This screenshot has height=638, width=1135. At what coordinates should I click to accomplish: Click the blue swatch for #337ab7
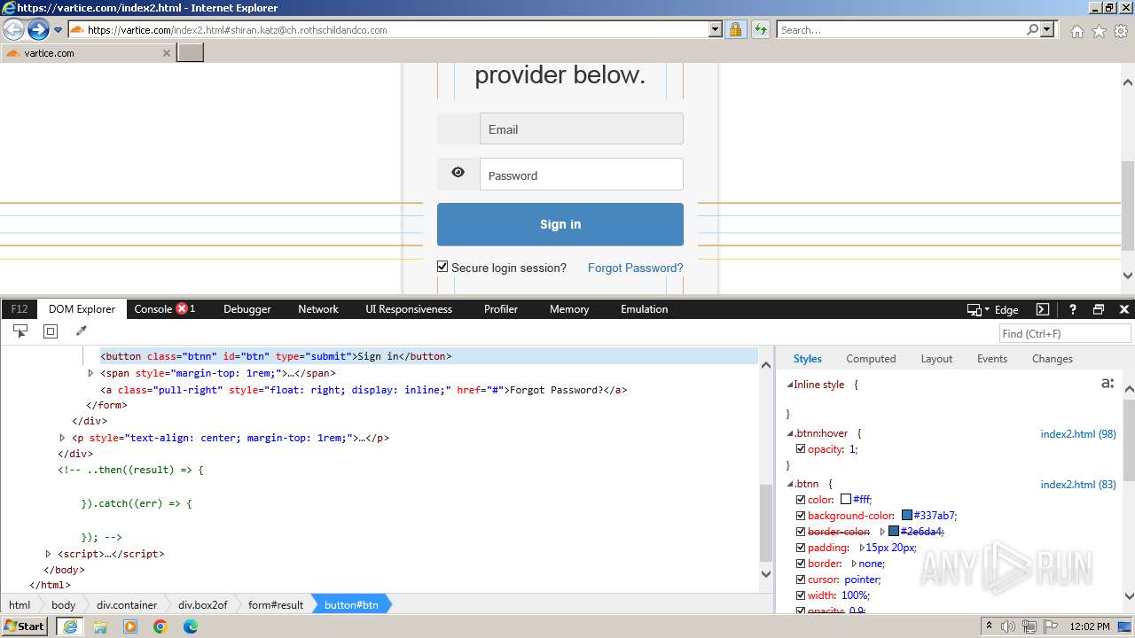[x=907, y=516]
